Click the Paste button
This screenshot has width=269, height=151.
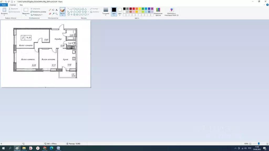(4, 11)
